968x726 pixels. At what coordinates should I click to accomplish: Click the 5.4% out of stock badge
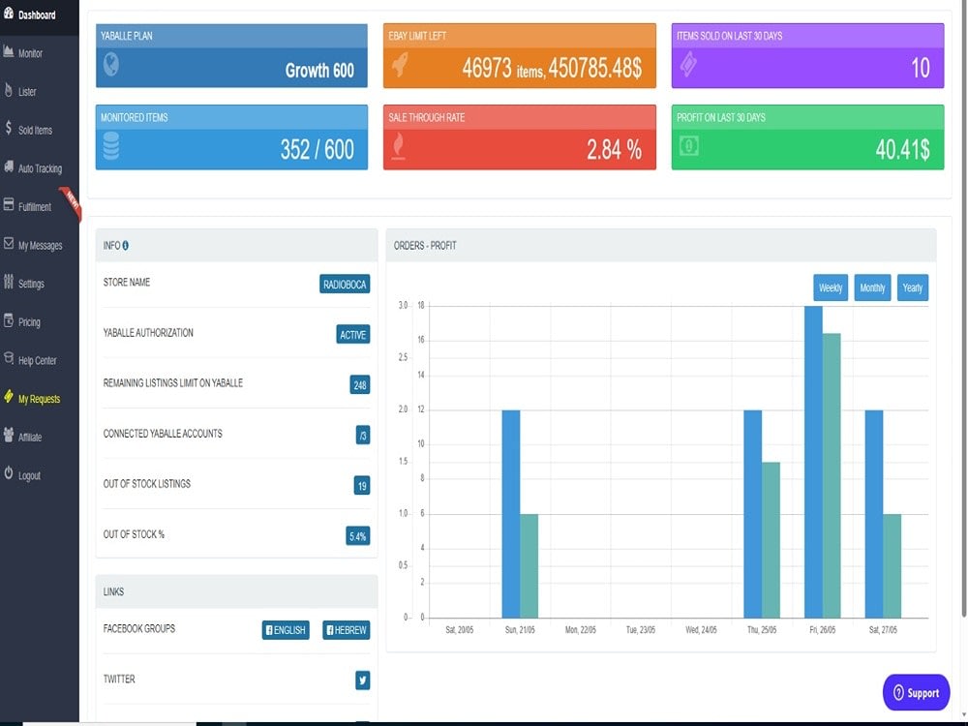[x=358, y=536]
